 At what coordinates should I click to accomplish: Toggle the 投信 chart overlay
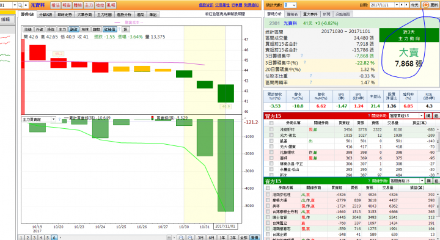51,29
